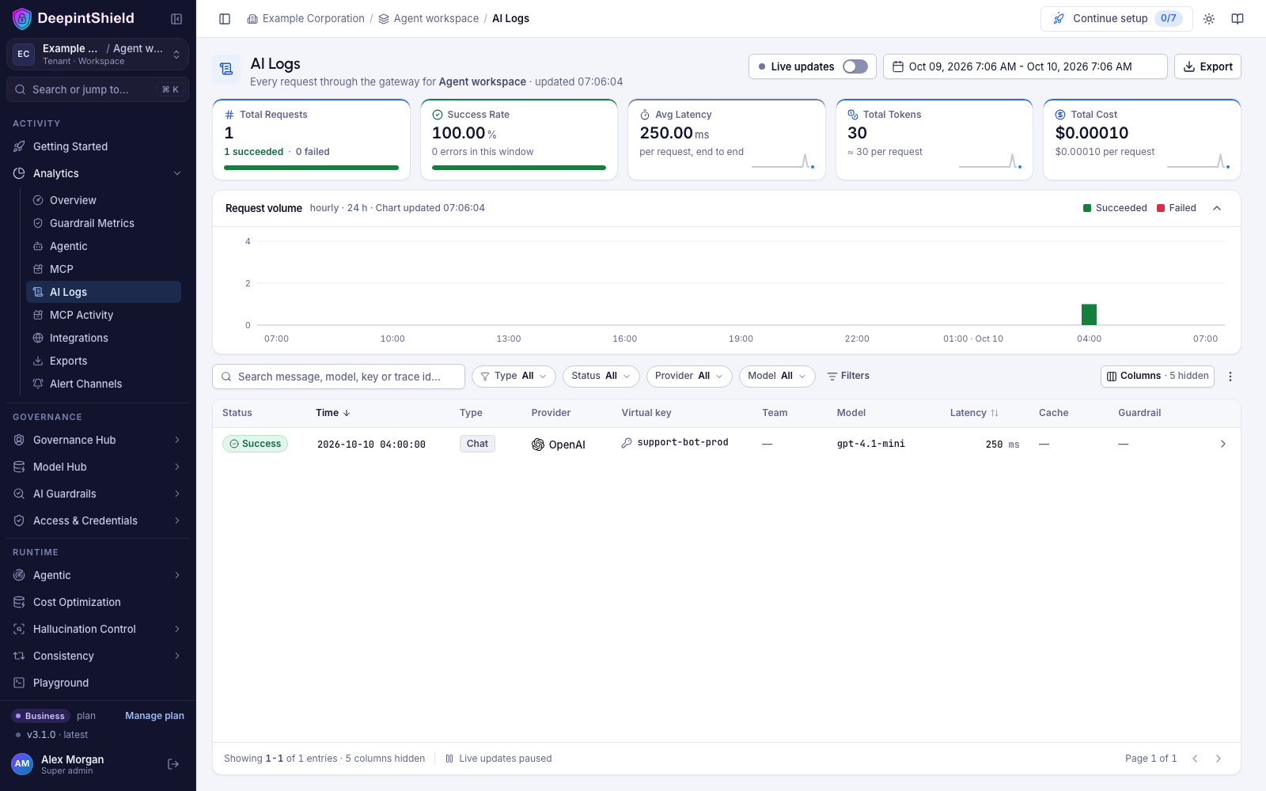Toggle the Failed legend series
The height and width of the screenshot is (791, 1266).
(1177, 208)
